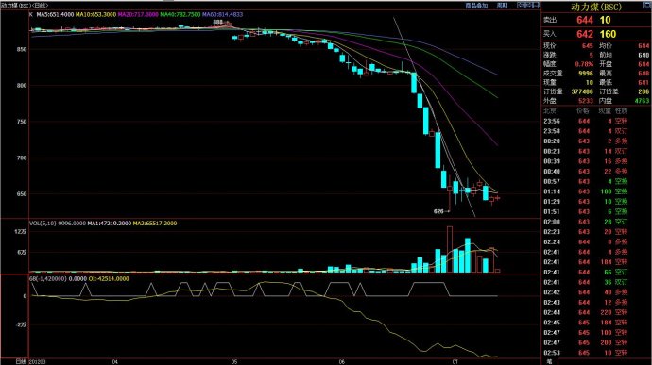This screenshot has width=652, height=365.
Task: Click the 07 month marker on time axis
Action: 455,361
